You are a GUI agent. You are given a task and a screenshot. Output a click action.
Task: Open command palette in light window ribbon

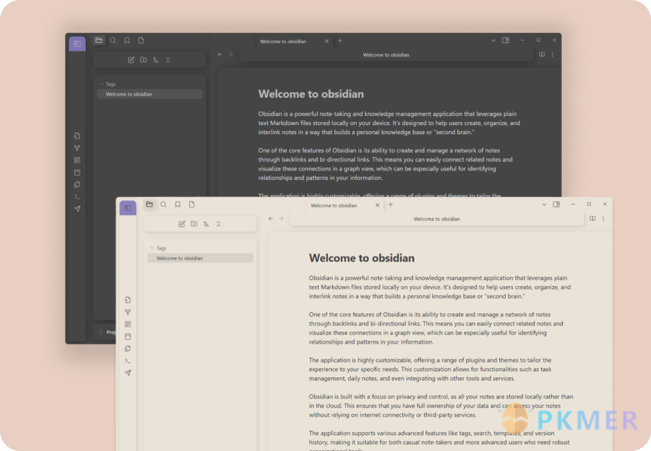point(128,361)
